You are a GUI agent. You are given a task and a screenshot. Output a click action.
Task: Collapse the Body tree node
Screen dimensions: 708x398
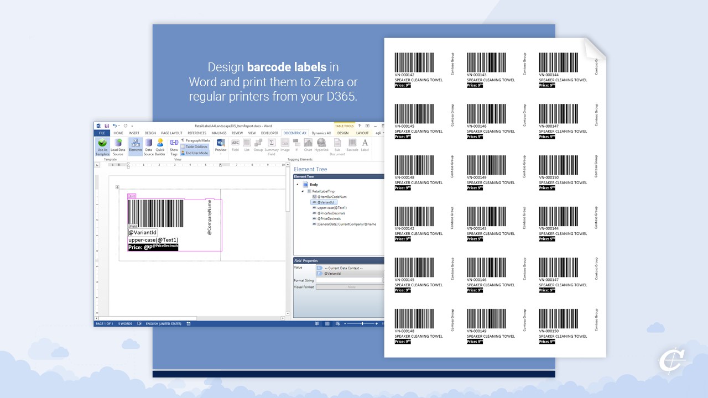297,185
